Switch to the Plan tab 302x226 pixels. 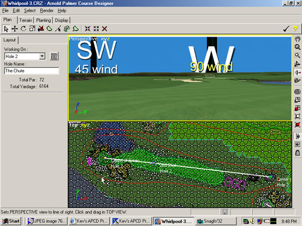pos(8,20)
